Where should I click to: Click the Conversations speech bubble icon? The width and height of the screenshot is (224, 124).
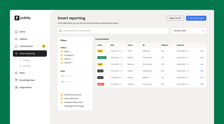click(x=16, y=46)
